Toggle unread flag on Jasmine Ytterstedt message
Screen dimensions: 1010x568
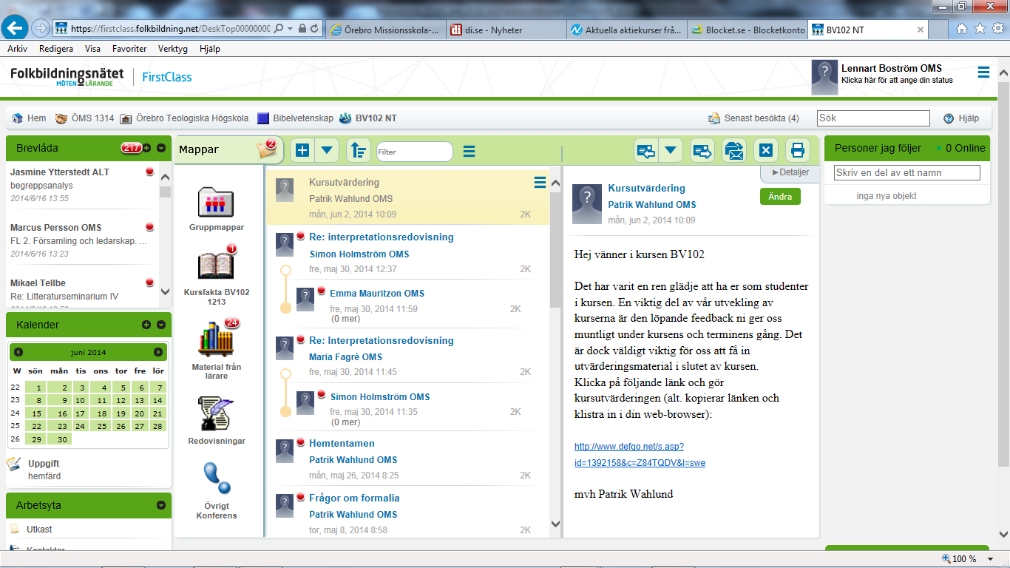[x=149, y=172]
